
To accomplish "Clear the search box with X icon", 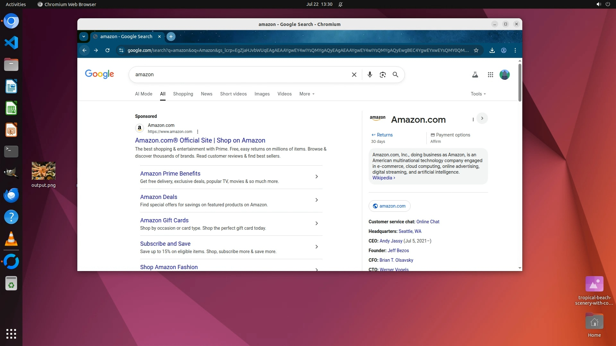I will coord(354,75).
